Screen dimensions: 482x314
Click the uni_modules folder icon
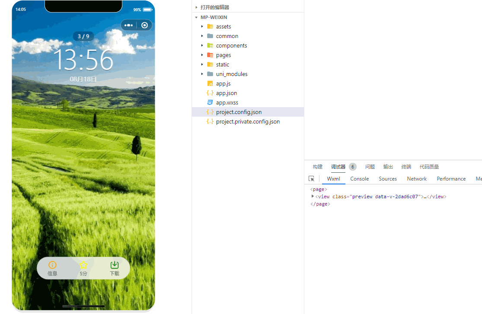tap(210, 74)
